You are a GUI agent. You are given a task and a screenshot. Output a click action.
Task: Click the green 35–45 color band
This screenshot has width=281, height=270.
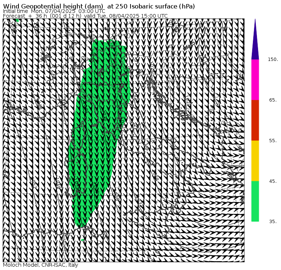point(255,201)
